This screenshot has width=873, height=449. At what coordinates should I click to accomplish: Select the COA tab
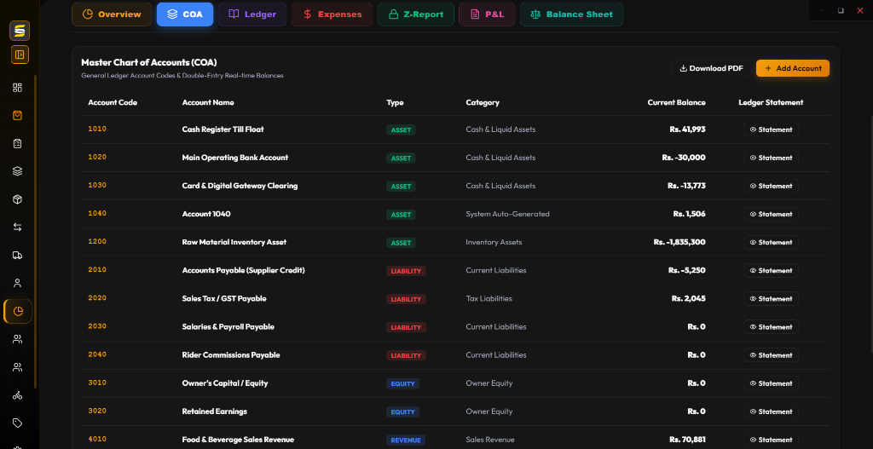pyautogui.click(x=185, y=14)
